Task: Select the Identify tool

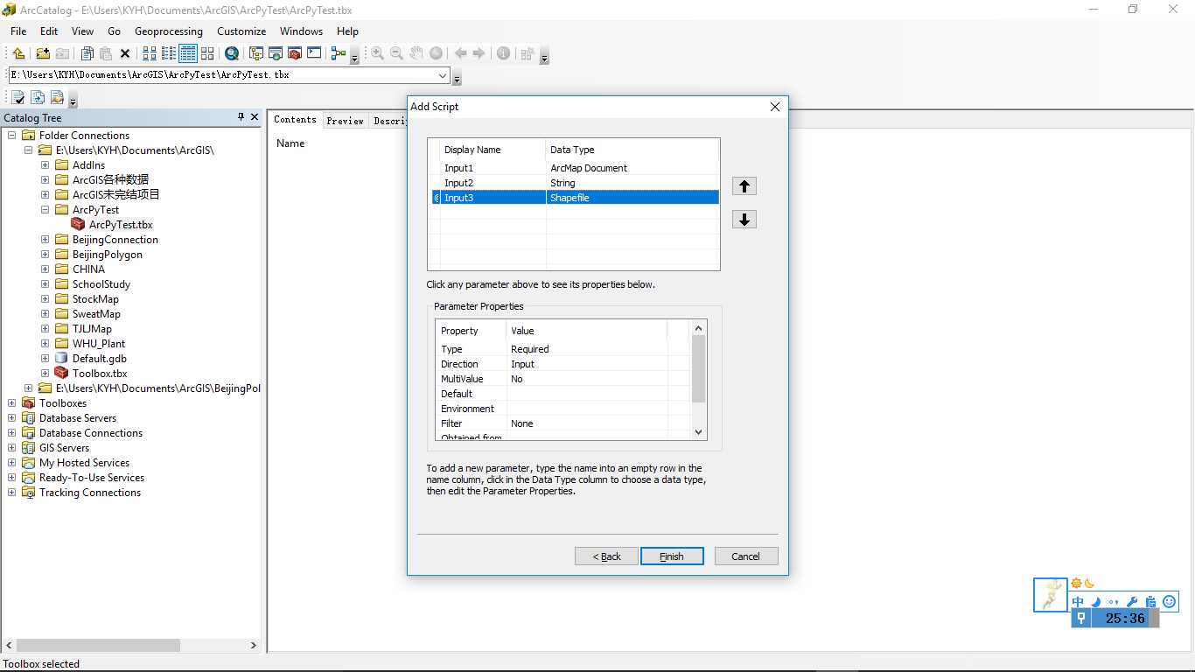Action: coord(503,53)
